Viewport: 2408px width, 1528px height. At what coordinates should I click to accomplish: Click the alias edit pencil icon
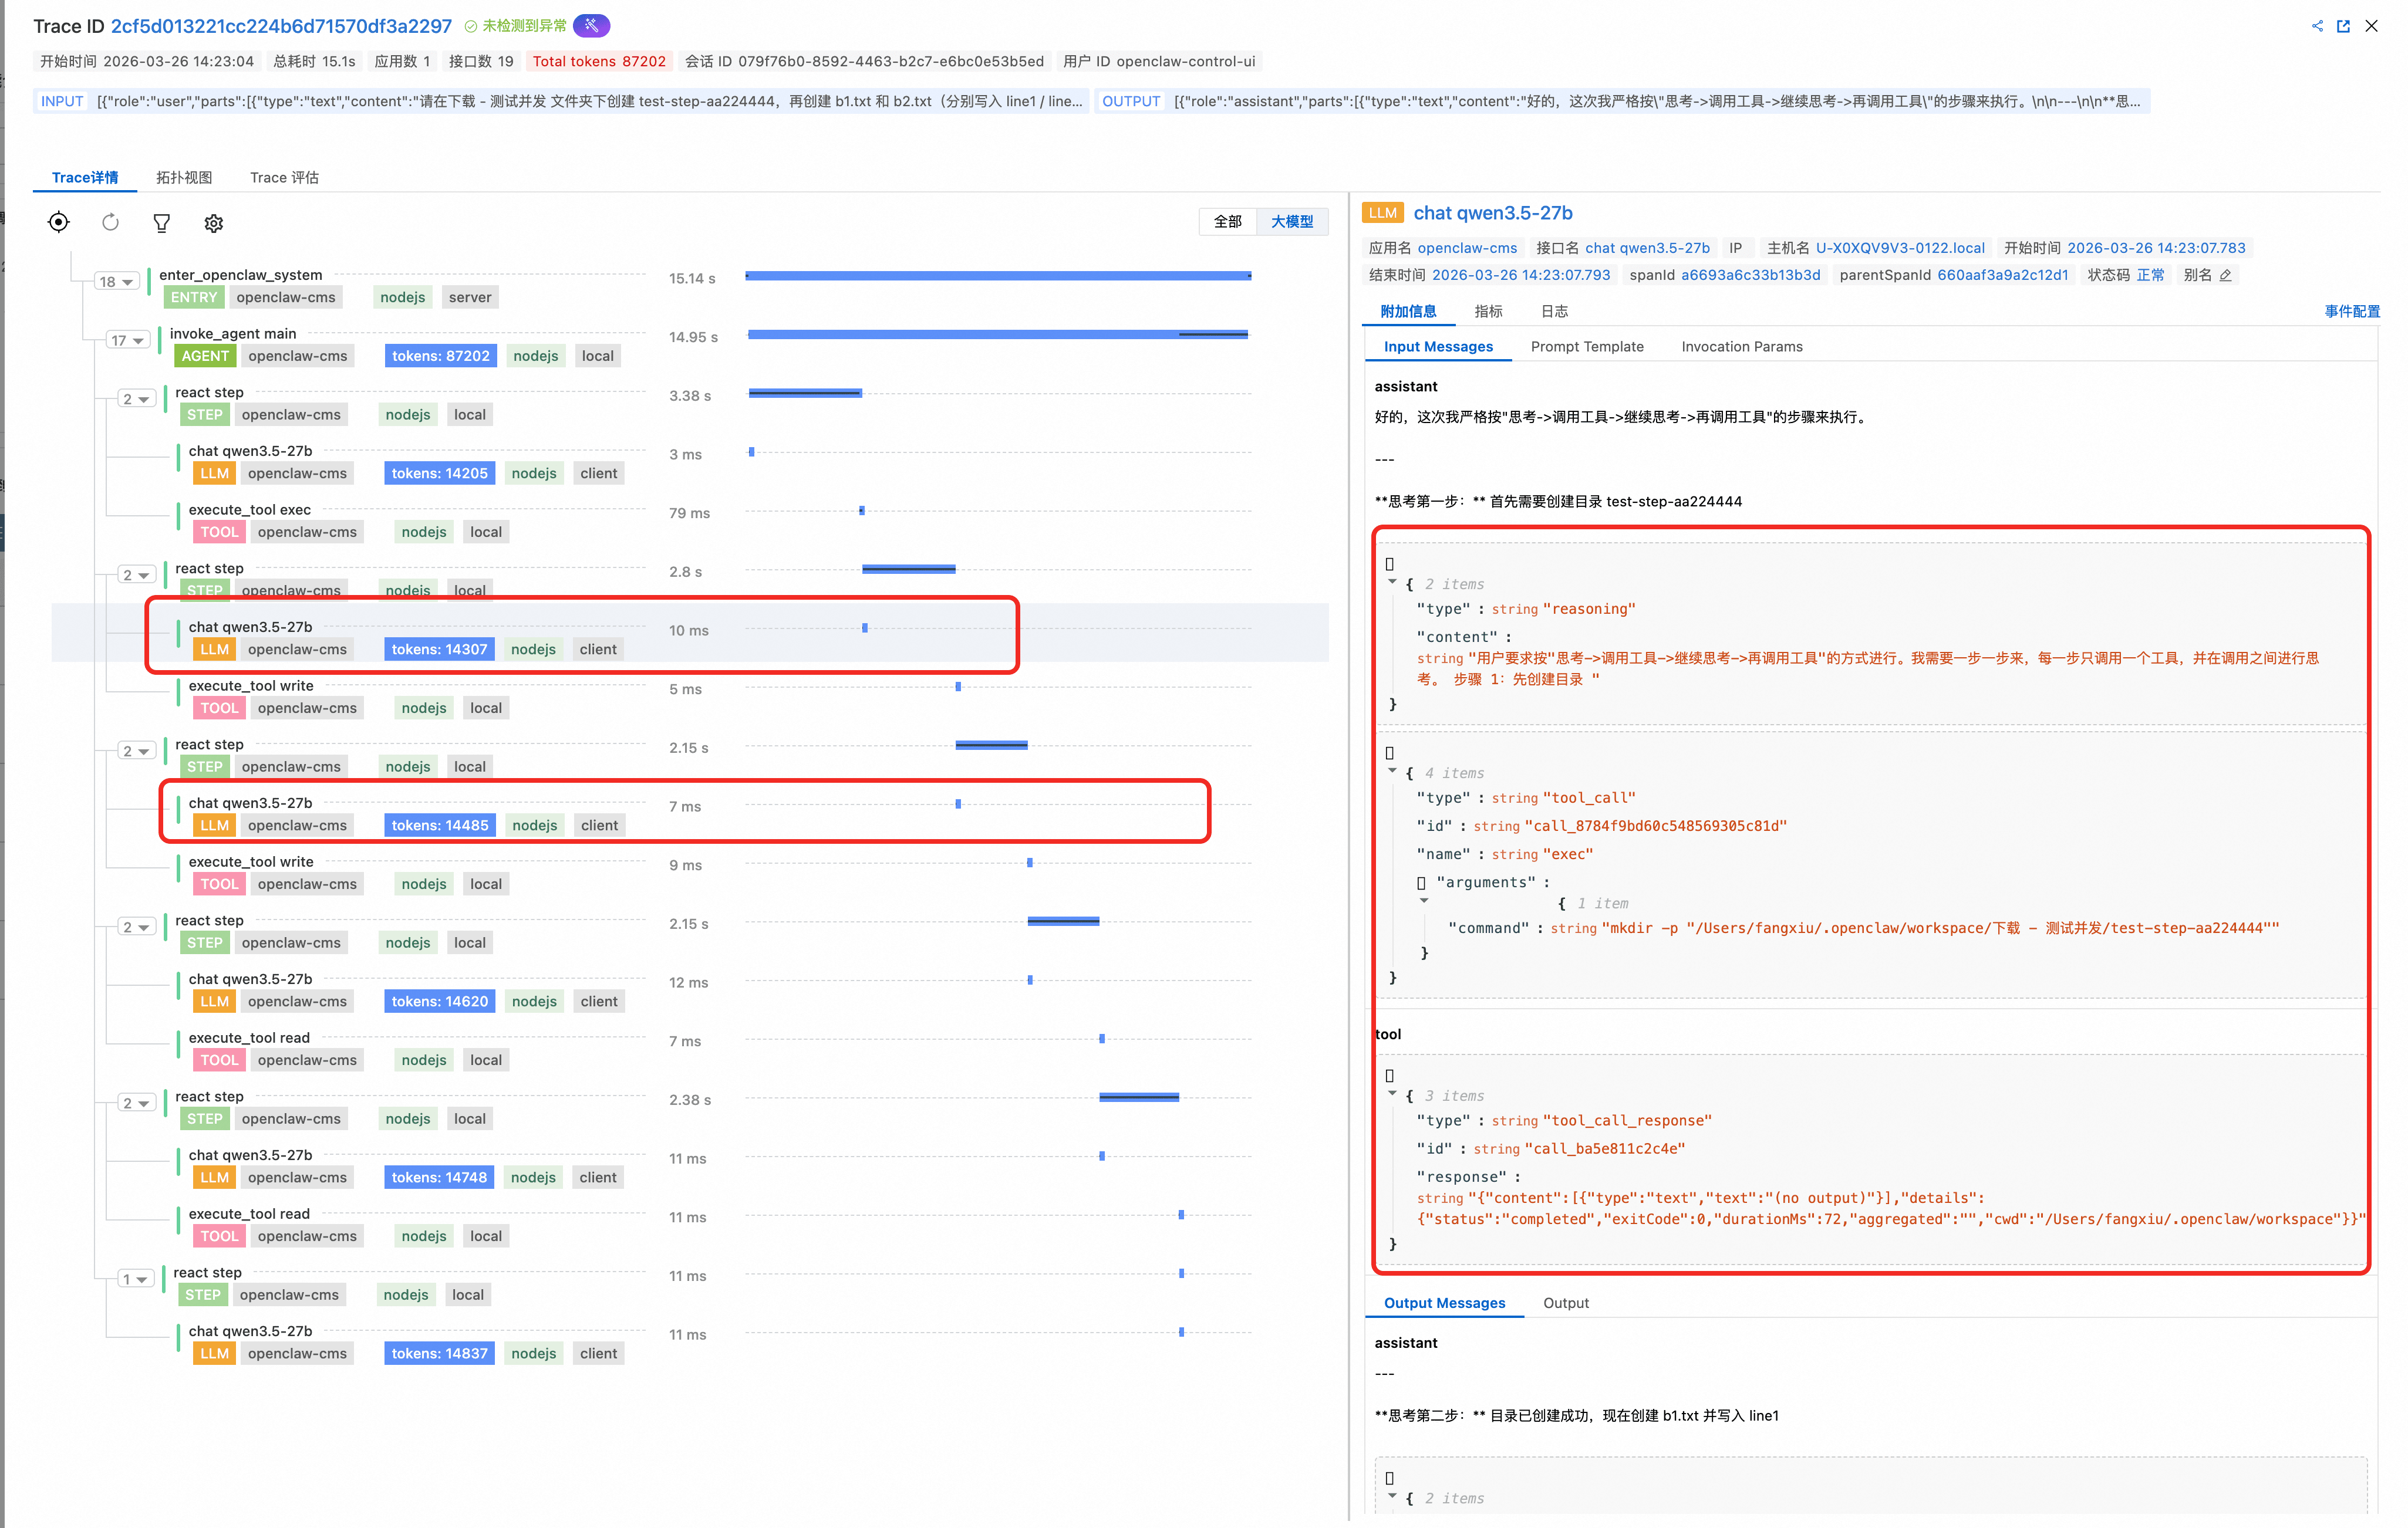coord(2226,276)
